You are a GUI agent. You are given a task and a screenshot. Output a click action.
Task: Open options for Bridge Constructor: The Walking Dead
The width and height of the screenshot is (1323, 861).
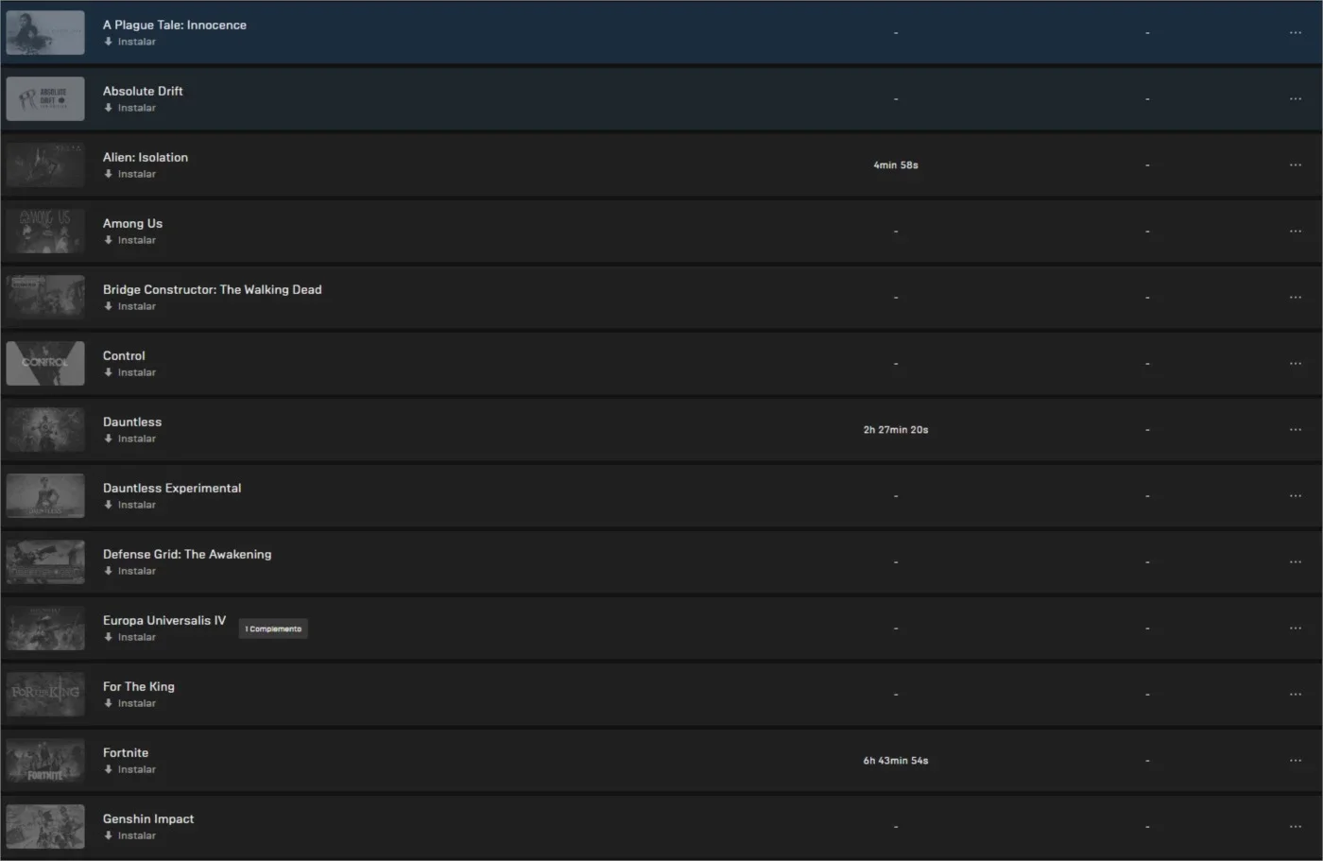click(1295, 298)
